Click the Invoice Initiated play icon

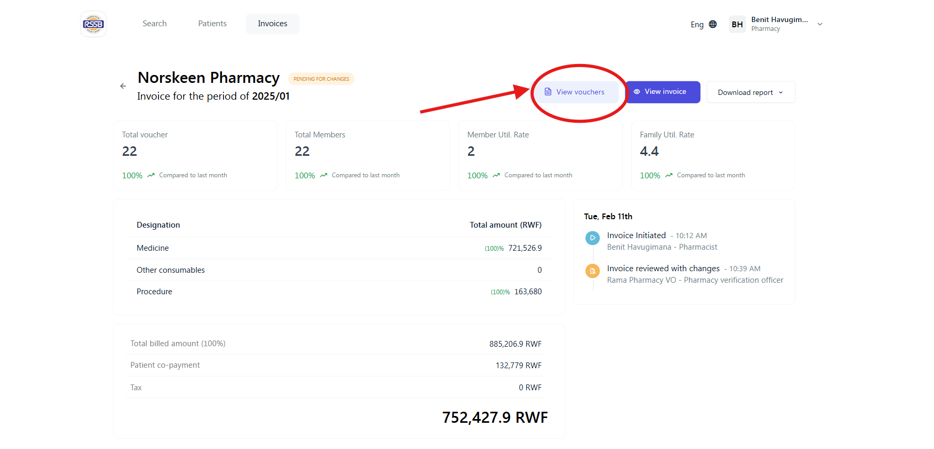click(x=592, y=238)
